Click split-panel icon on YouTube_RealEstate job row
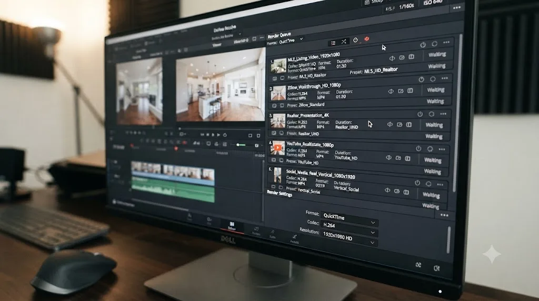 (408, 158)
